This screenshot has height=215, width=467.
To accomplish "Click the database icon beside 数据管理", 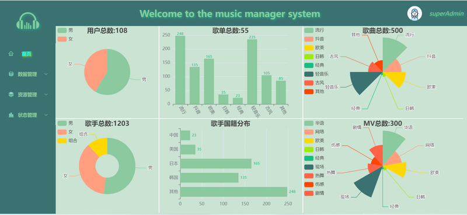I will (11, 74).
